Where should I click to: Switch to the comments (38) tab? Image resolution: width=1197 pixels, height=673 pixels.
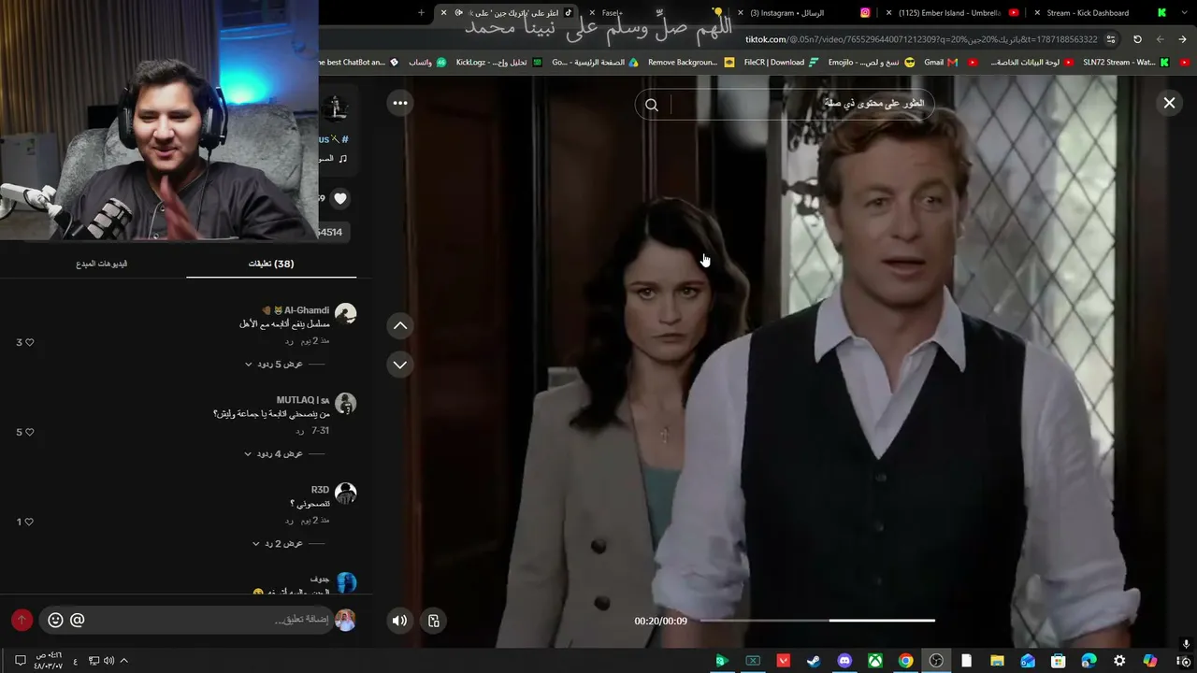click(x=271, y=264)
